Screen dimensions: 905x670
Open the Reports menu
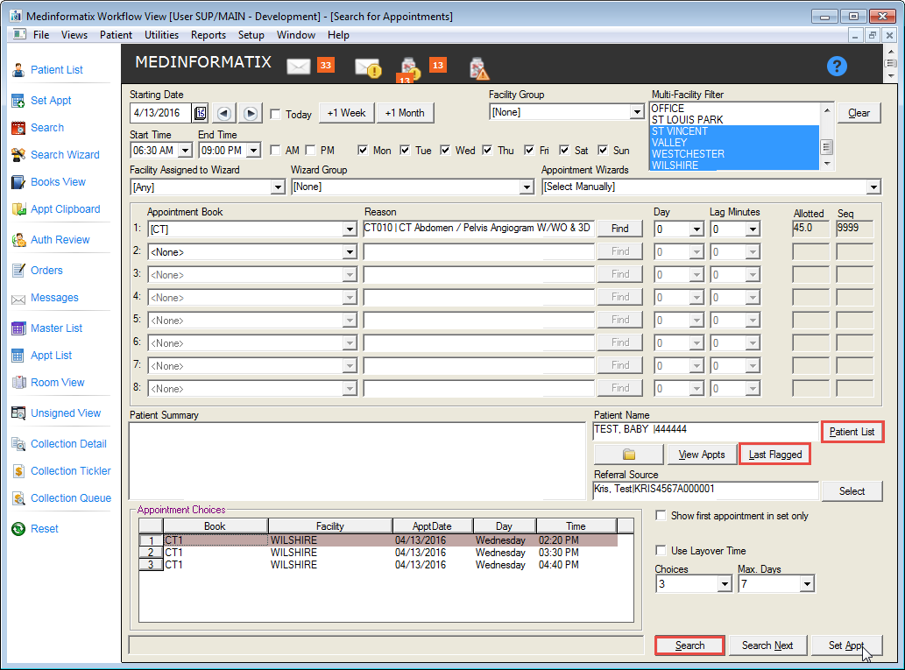click(x=209, y=35)
